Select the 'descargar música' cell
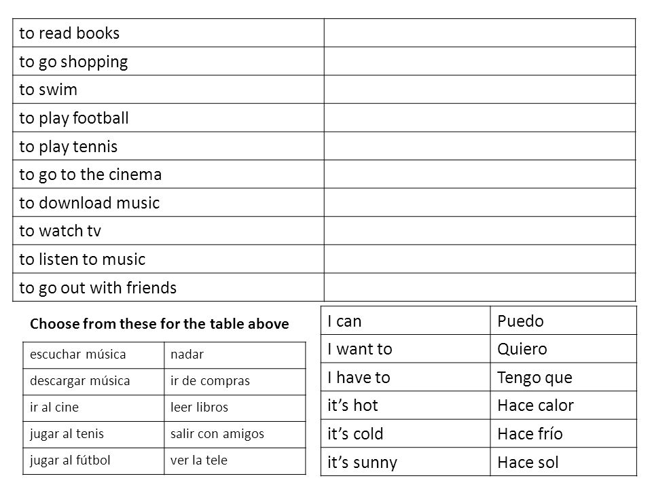Screen dimensions: 652x489 [x=94, y=382]
